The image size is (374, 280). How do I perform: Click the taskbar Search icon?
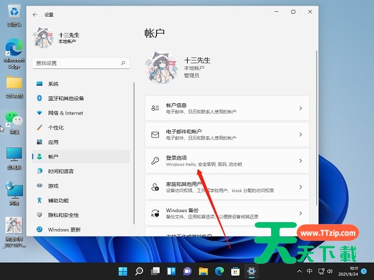pyautogui.click(x=139, y=271)
